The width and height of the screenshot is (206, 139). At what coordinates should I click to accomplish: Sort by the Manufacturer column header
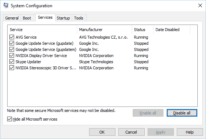click(x=105, y=30)
